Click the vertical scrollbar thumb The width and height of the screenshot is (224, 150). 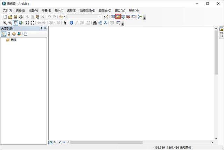[216, 53]
